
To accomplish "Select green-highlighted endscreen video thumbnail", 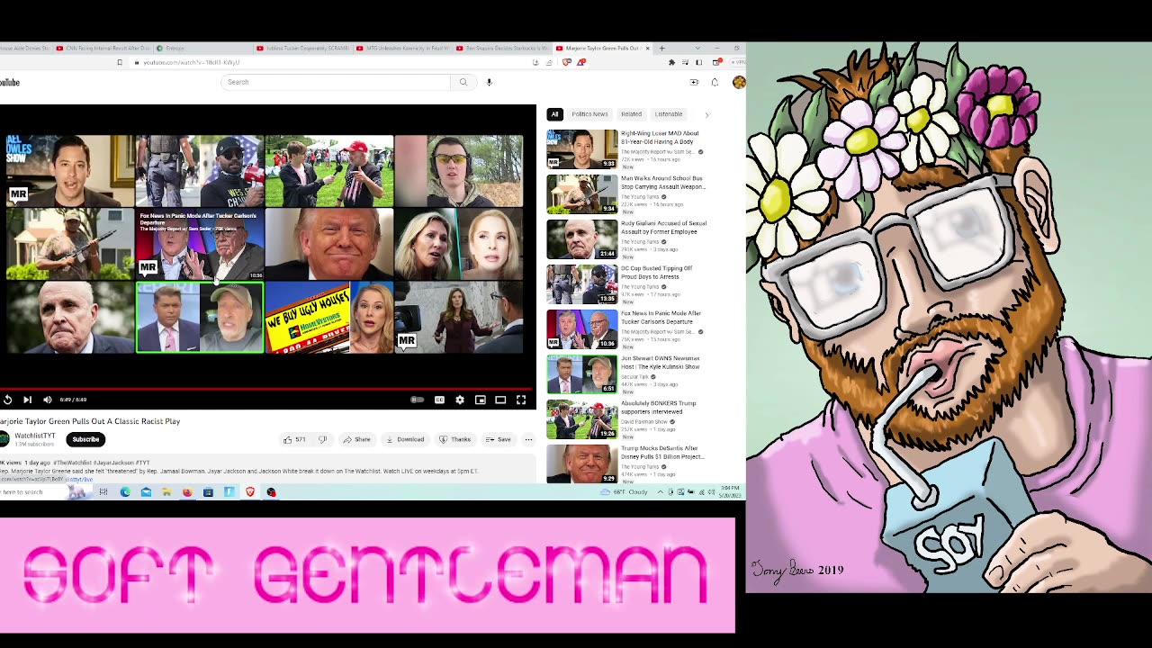I will [199, 318].
